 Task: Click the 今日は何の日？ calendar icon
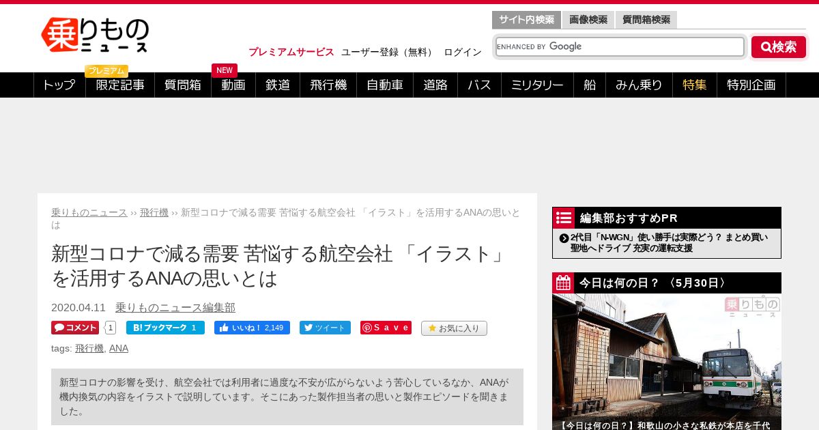[563, 283]
